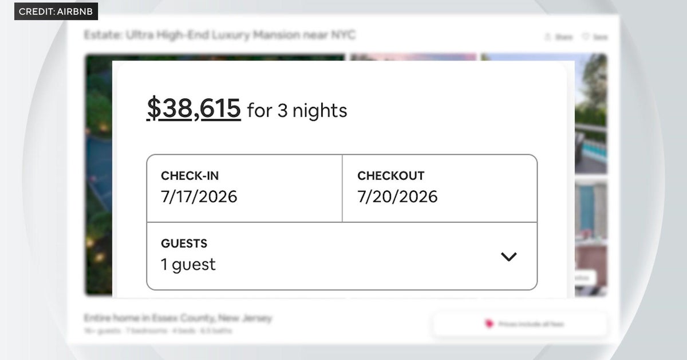687x360 pixels.
Task: Expand the Guests dropdown chevron
Action: (x=508, y=257)
